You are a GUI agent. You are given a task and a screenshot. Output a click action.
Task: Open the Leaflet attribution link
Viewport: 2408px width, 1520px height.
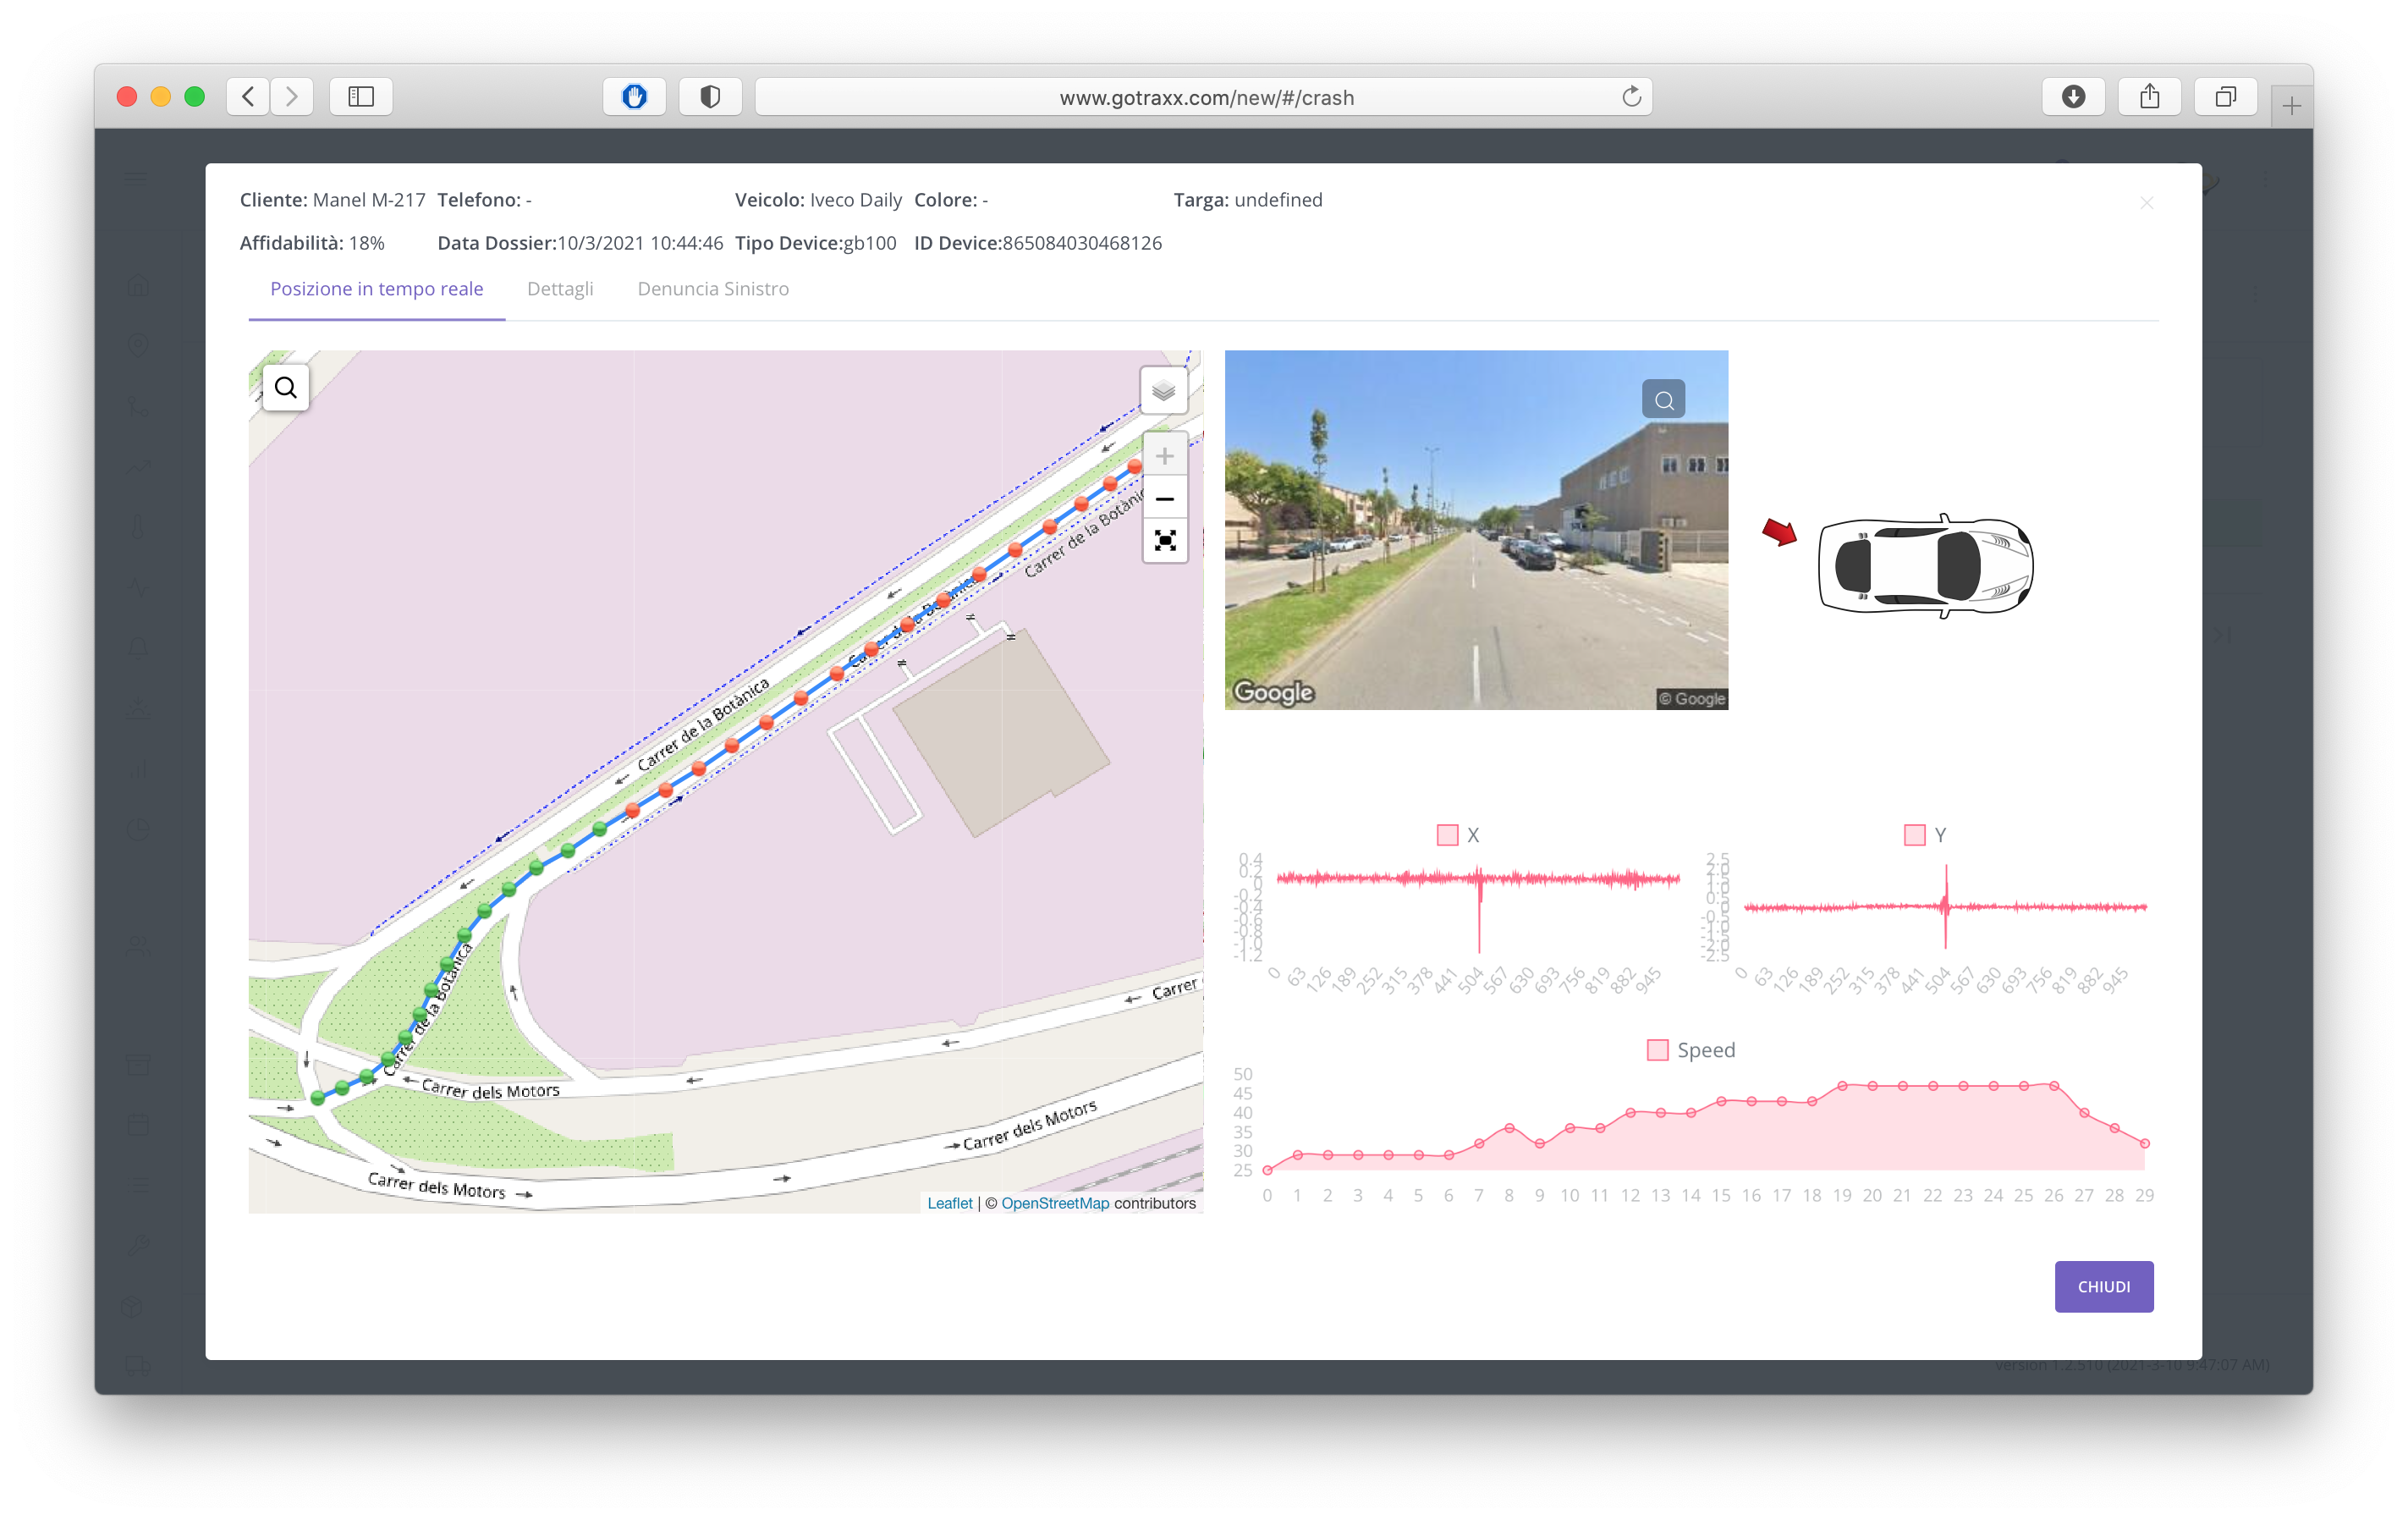click(949, 1203)
